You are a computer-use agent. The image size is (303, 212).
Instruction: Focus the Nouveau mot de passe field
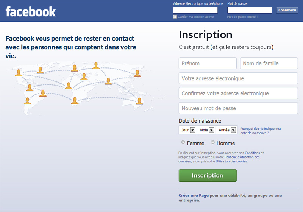[x=238, y=108]
